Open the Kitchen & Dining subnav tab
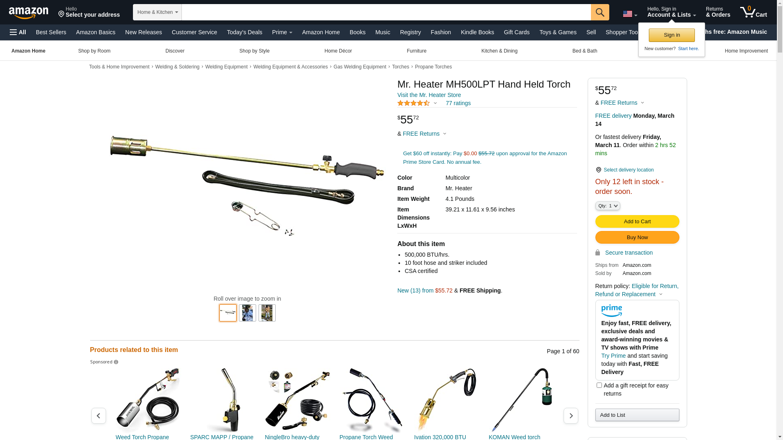 [x=499, y=51]
